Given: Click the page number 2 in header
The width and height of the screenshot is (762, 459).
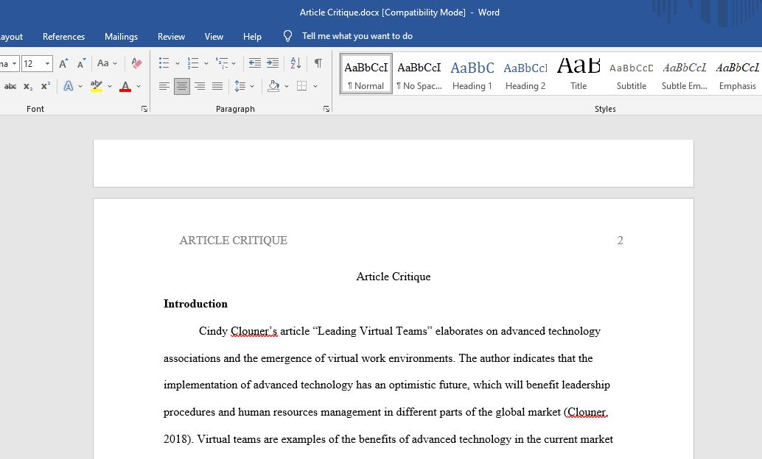Looking at the screenshot, I should tap(620, 241).
